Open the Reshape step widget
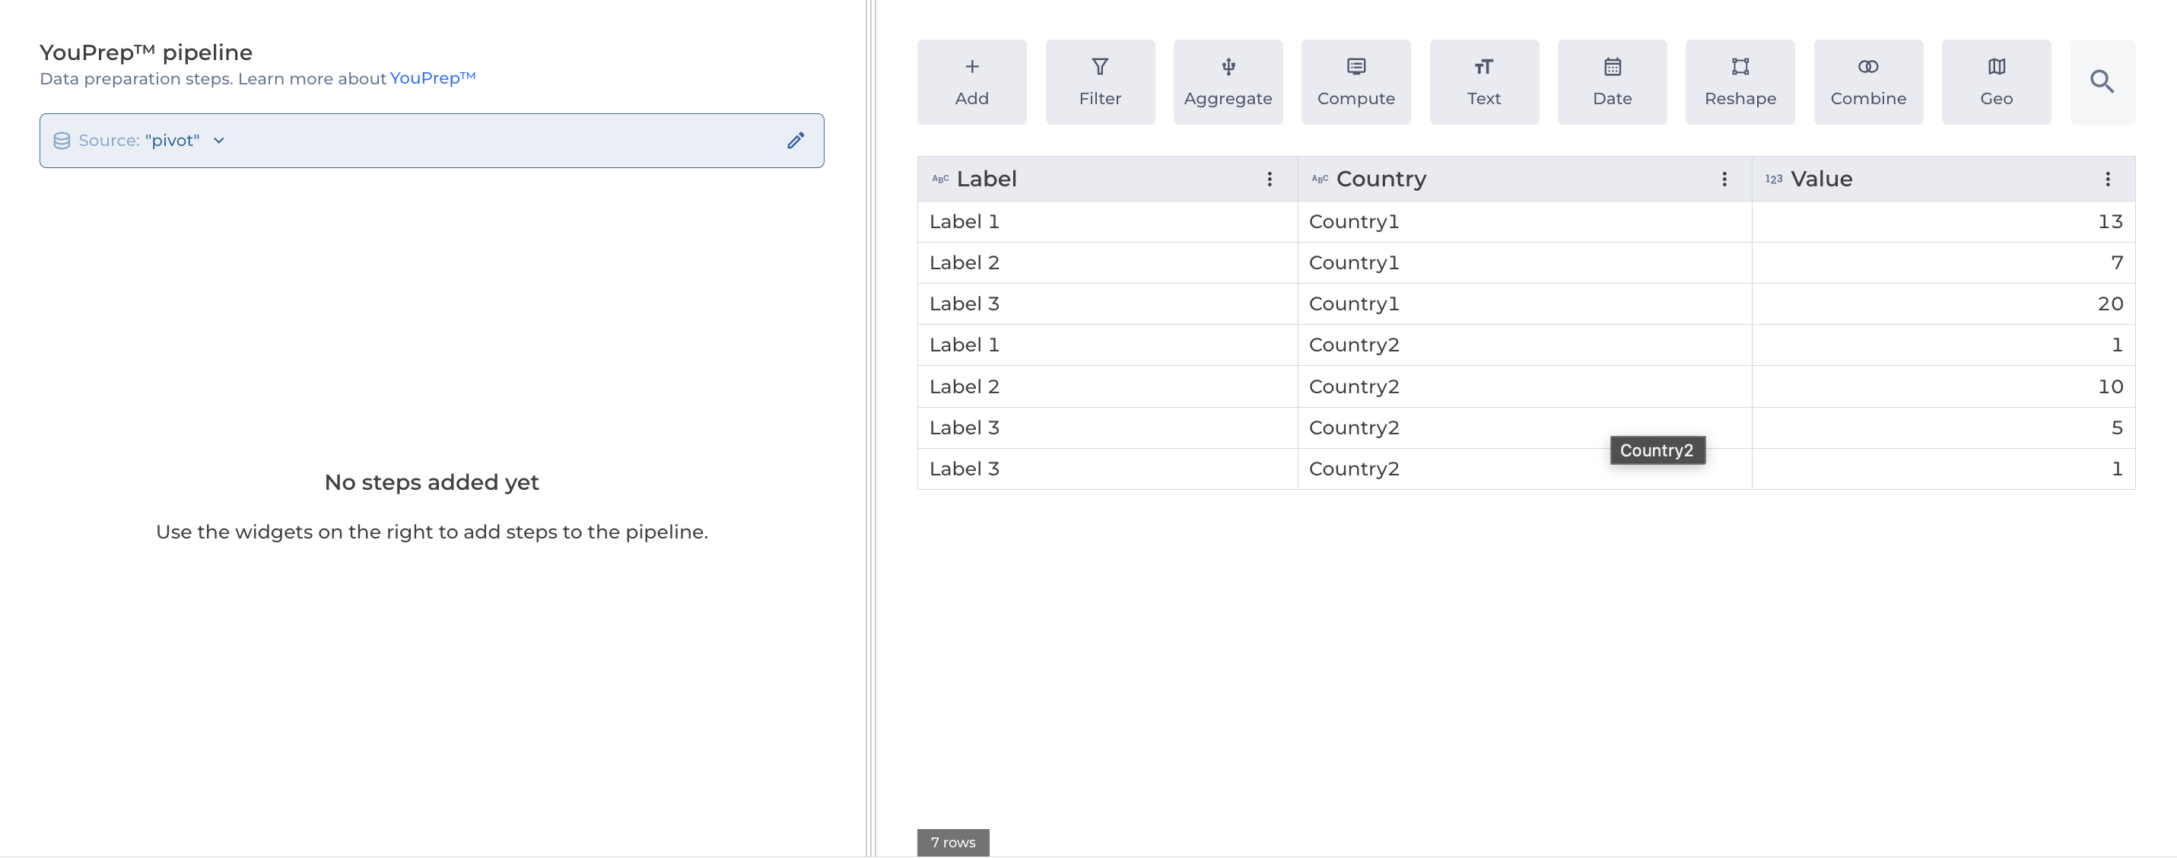Viewport: 2177px width, 858px height. 1740,82
